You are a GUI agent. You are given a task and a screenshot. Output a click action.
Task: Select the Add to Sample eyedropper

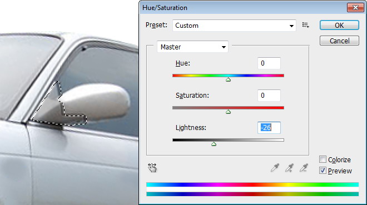[x=289, y=168]
